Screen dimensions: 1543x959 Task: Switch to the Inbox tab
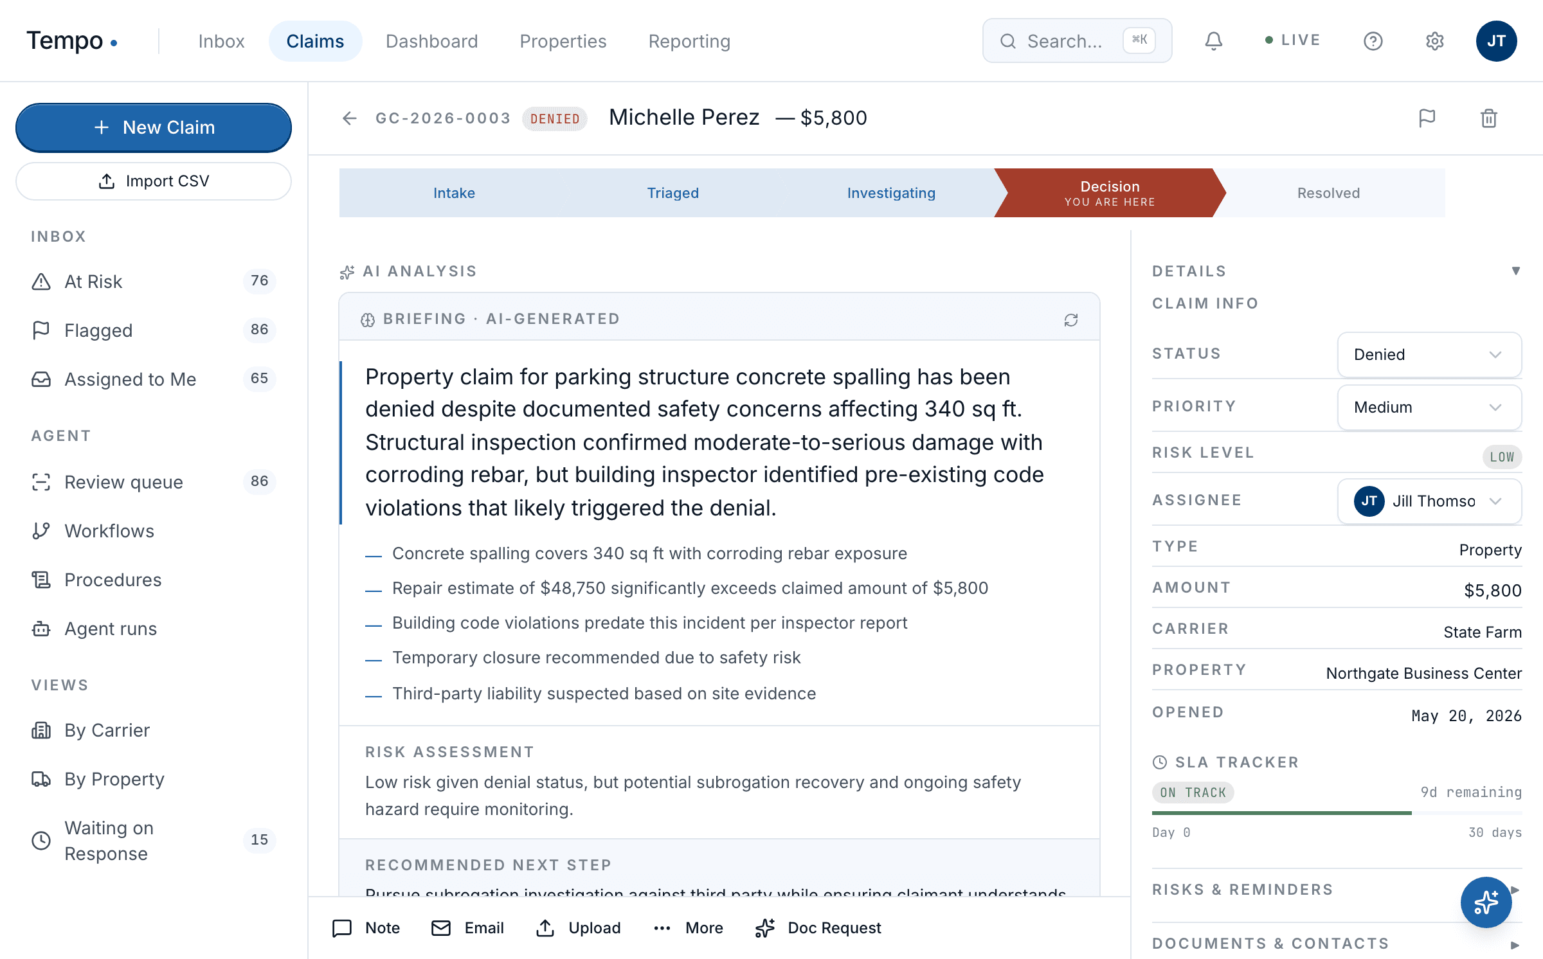click(221, 41)
